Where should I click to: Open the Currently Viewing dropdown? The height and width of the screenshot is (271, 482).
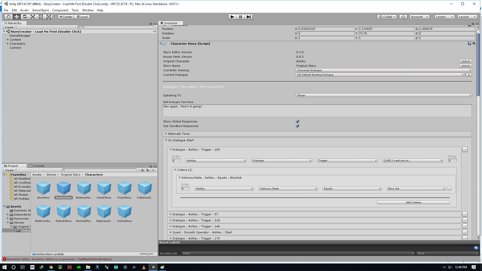[x=384, y=70]
